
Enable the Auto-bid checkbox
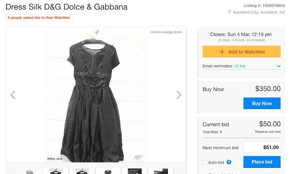[205, 162]
